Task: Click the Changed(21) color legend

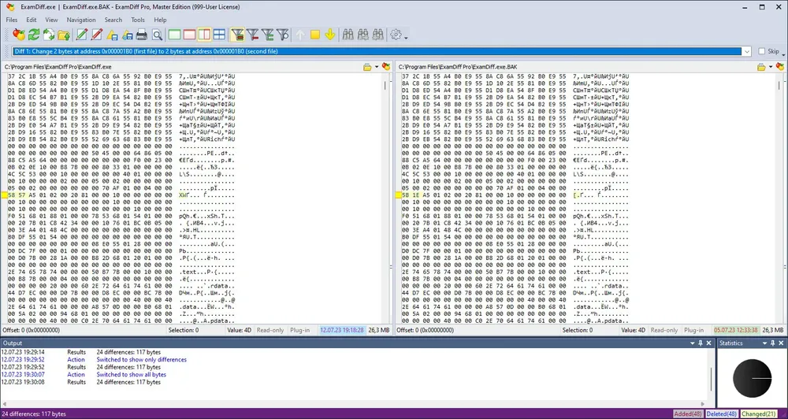Action: (x=758, y=414)
